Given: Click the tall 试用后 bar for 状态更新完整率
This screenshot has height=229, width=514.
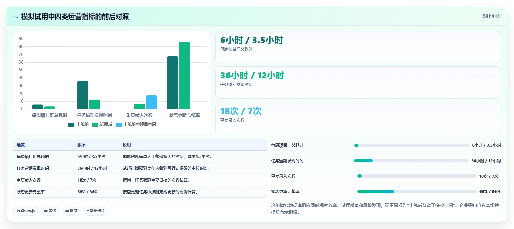Looking at the screenshot, I should pos(184,75).
